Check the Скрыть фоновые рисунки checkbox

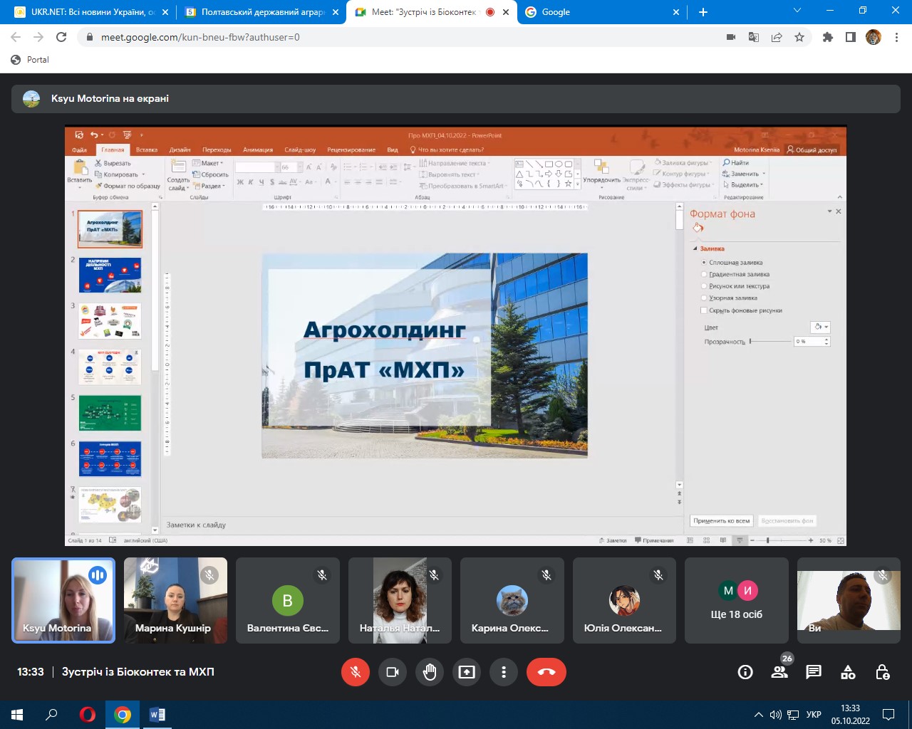tap(704, 310)
